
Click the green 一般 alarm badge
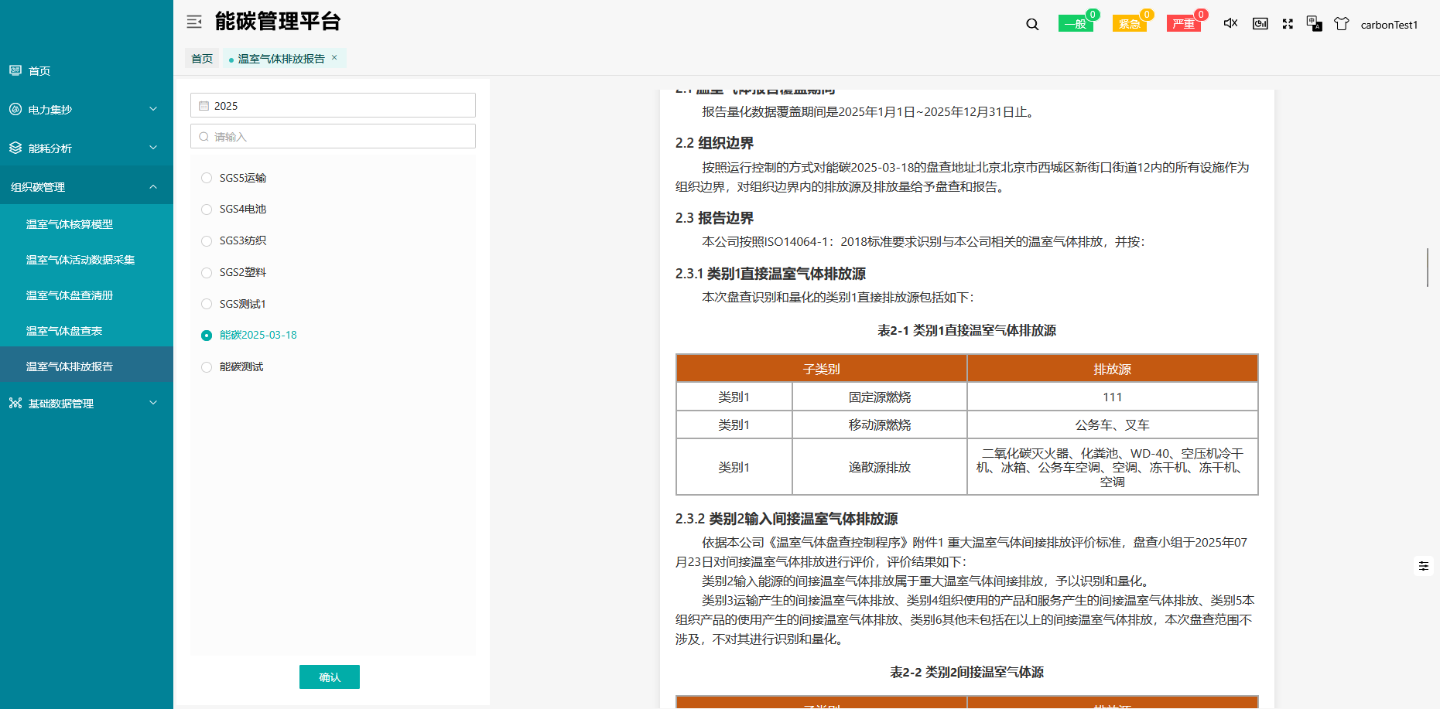click(x=1075, y=24)
